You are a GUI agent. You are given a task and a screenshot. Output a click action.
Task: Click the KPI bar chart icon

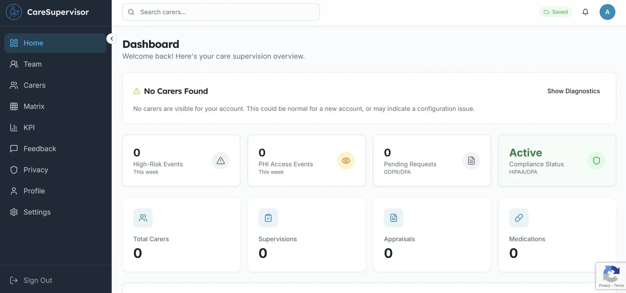tap(14, 128)
